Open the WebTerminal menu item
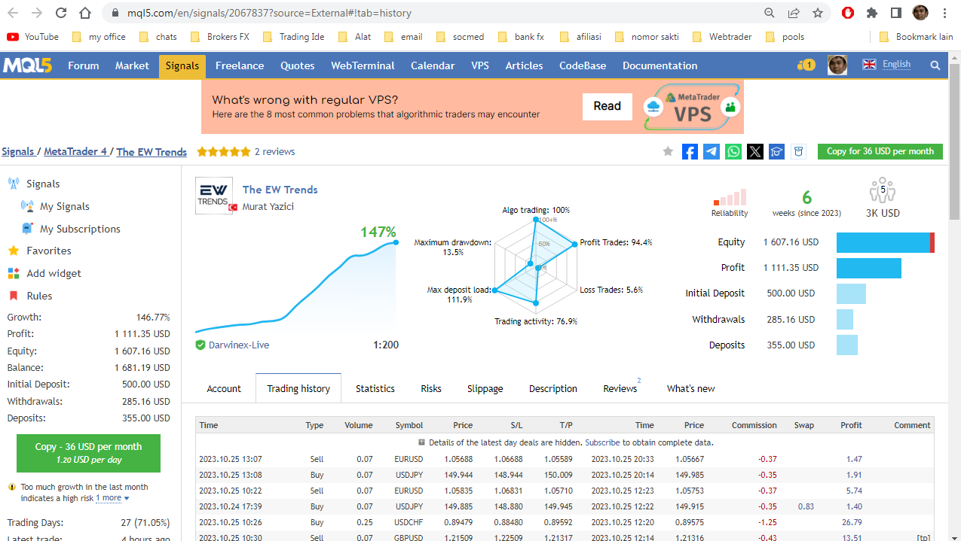Image resolution: width=961 pixels, height=541 pixels. (363, 65)
